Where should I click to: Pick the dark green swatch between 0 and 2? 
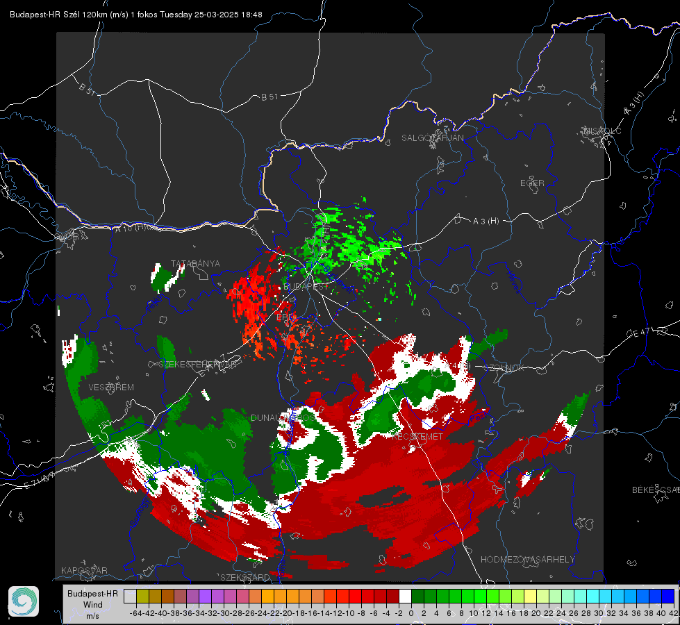417,597
